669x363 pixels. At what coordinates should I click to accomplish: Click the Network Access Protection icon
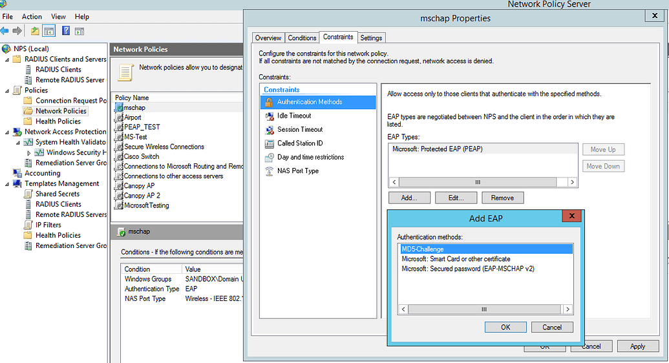[17, 132]
